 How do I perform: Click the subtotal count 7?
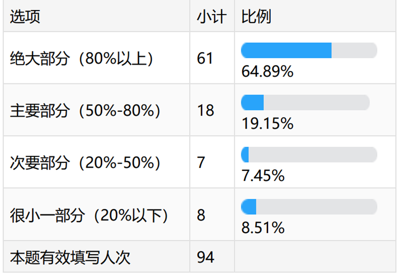click(201, 163)
